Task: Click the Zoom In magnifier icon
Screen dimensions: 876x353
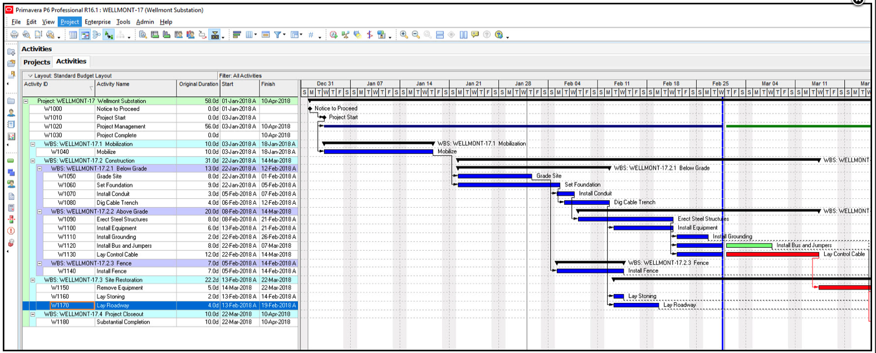Action: pyautogui.click(x=404, y=35)
